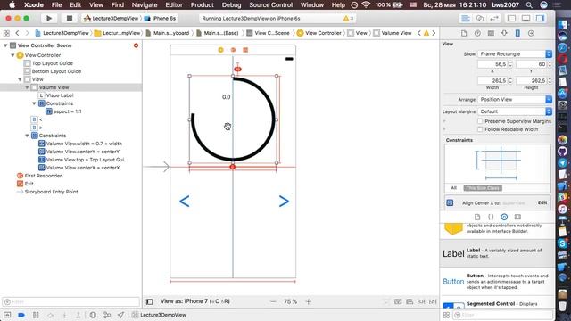
Task: Click the warning indicator in activity bar
Action: pyautogui.click(x=348, y=18)
